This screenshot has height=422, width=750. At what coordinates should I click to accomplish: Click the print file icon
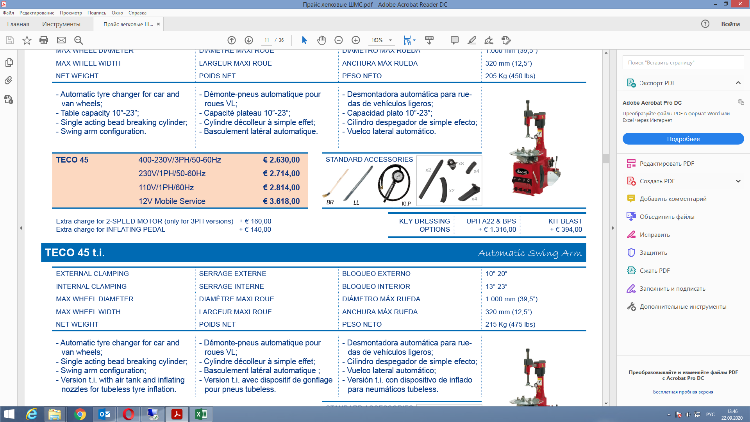point(44,40)
